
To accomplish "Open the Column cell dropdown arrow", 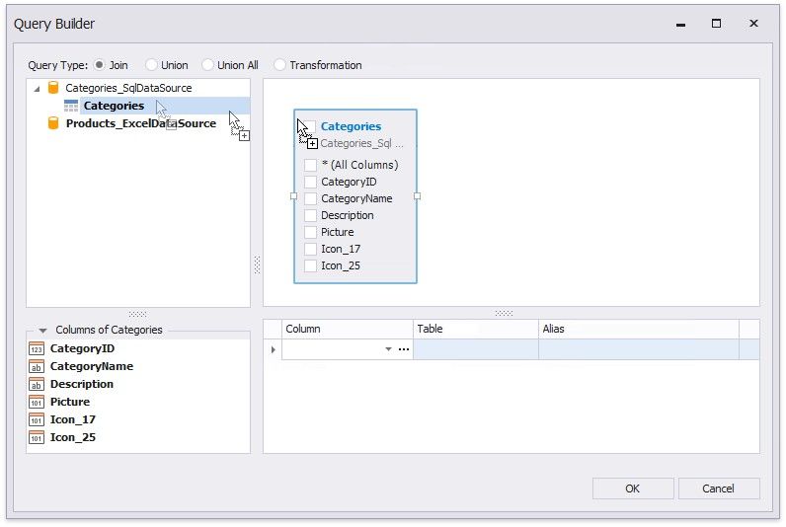I will [x=388, y=349].
